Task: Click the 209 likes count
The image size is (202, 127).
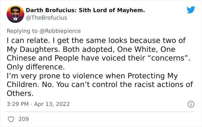Action: (23, 119)
